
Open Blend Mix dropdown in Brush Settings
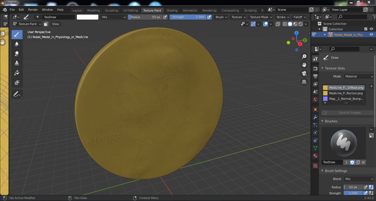click(359, 179)
